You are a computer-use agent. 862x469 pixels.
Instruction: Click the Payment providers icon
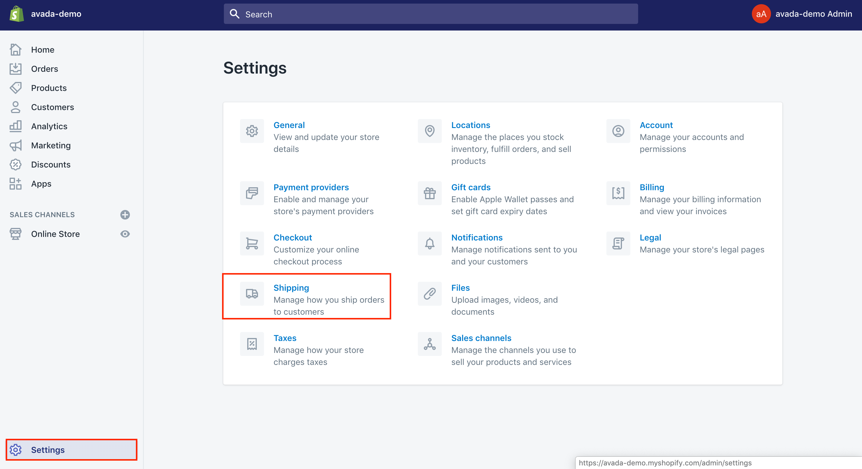(252, 193)
